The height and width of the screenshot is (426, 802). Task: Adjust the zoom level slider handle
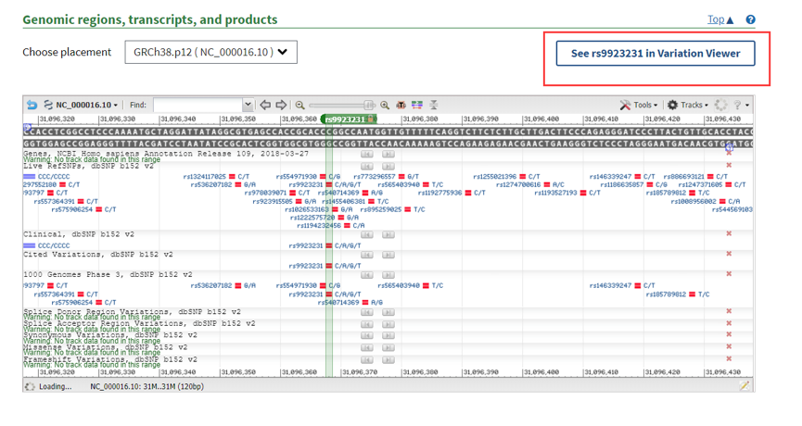click(368, 105)
